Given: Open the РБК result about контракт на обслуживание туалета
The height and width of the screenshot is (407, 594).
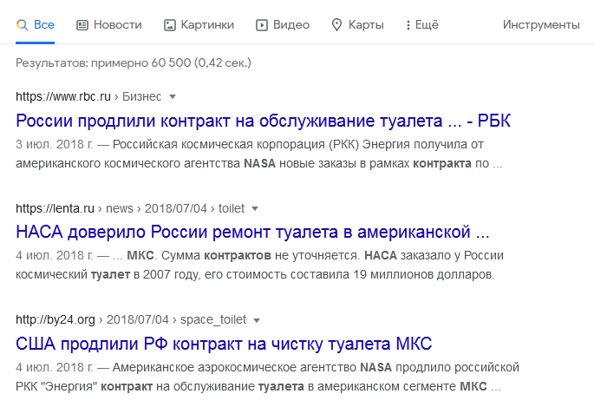Looking at the screenshot, I should pos(264,121).
